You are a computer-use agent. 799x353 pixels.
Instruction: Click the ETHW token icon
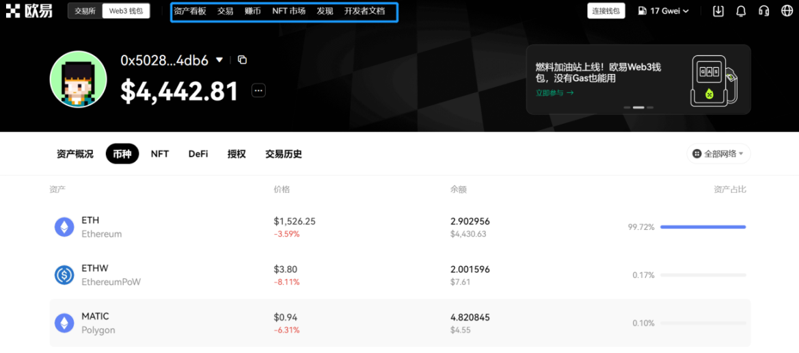64,275
